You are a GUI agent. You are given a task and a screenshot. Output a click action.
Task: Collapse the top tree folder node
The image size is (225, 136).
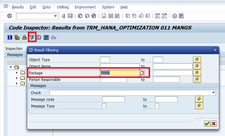pyautogui.click(x=11, y=67)
